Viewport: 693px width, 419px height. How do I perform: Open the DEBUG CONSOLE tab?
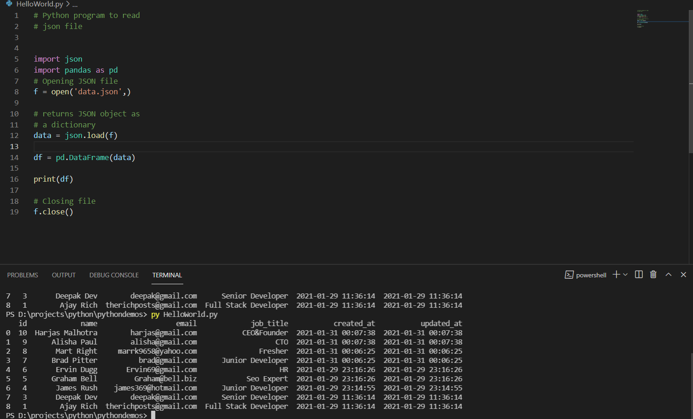click(x=114, y=275)
